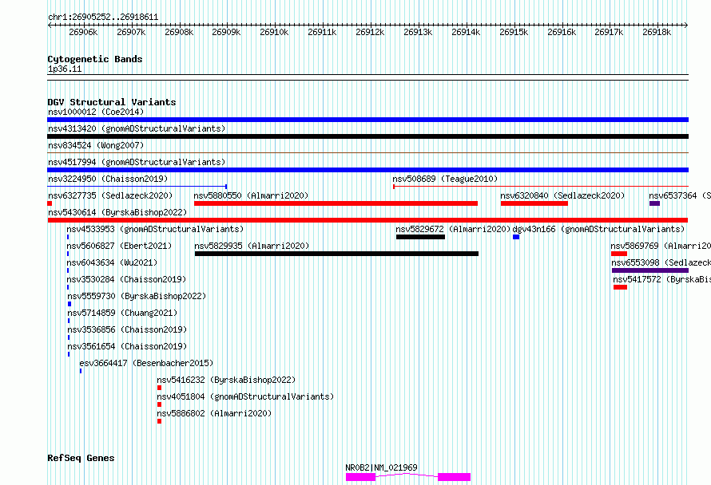
Task: Click the black bar under nsv4313420
Action: pos(367,136)
